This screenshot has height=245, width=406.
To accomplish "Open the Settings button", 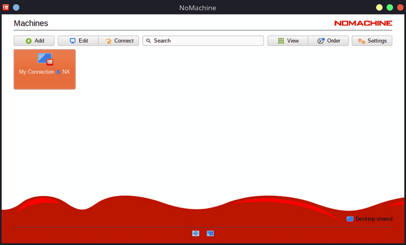I will pos(372,41).
